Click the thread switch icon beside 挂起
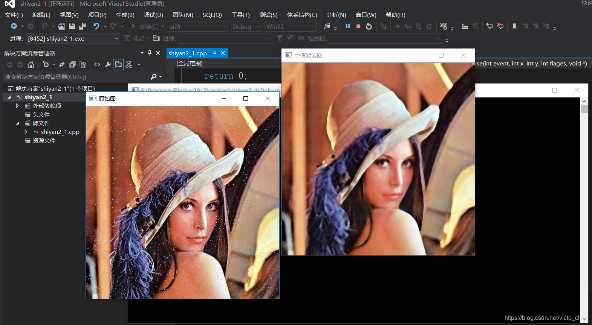 (x=156, y=38)
